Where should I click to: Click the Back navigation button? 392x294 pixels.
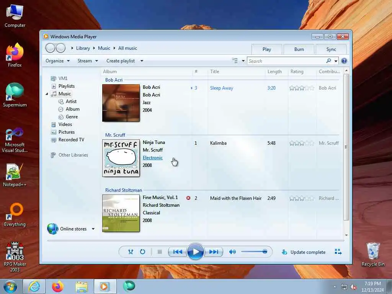click(x=50, y=48)
